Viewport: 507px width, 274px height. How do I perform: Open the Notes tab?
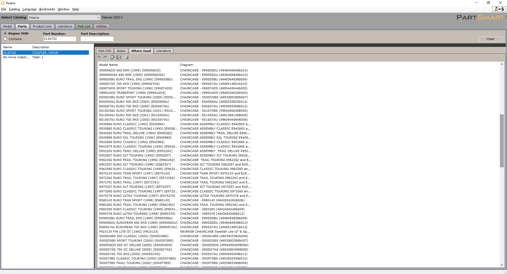(121, 51)
